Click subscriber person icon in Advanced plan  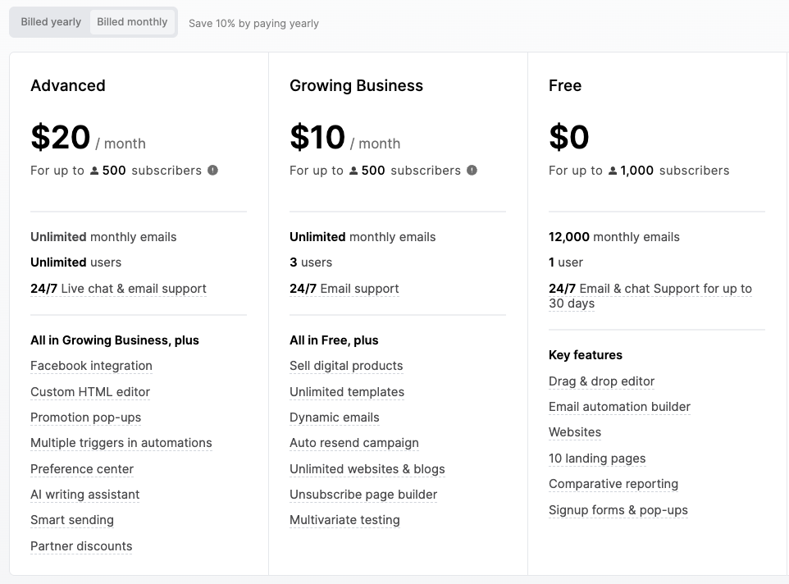(94, 171)
